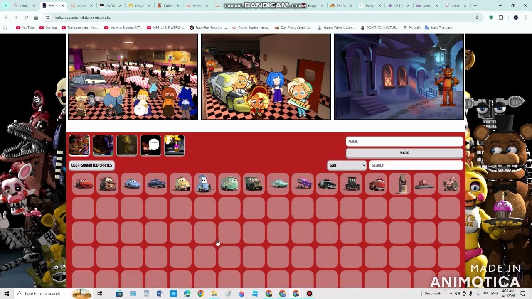This screenshot has width=532, height=299.
Task: Choose the light blue Sally sprite
Action: tap(132, 184)
